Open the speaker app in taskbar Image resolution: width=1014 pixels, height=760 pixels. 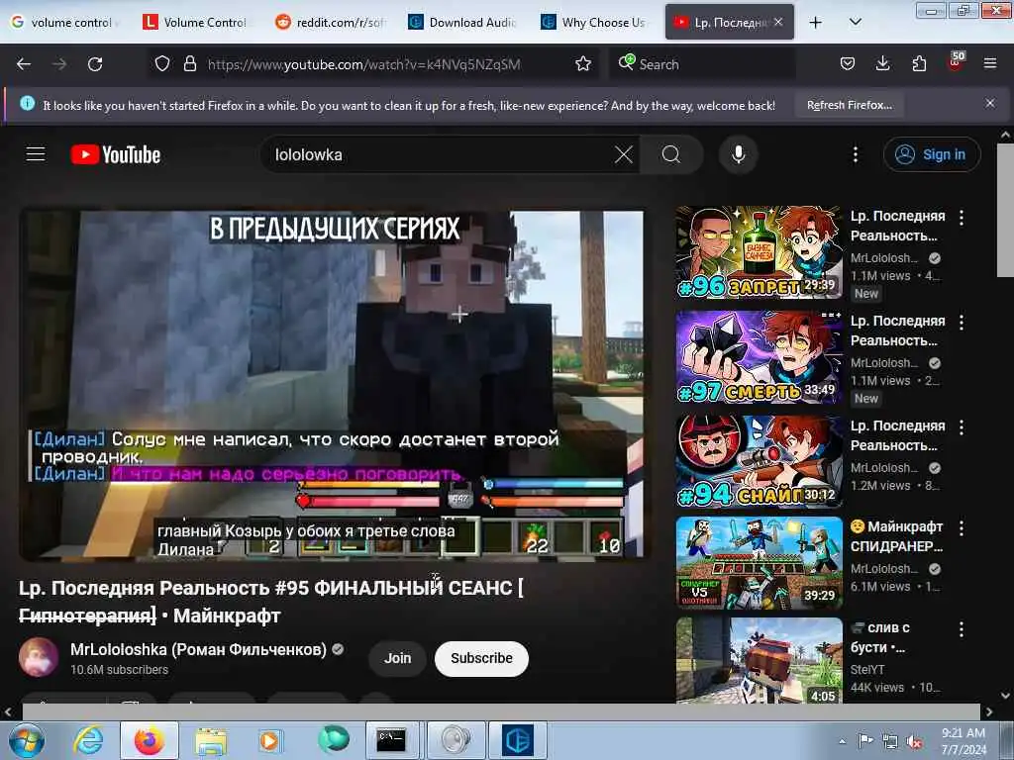click(x=456, y=740)
